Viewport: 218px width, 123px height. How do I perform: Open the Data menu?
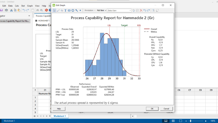pos(10,6)
